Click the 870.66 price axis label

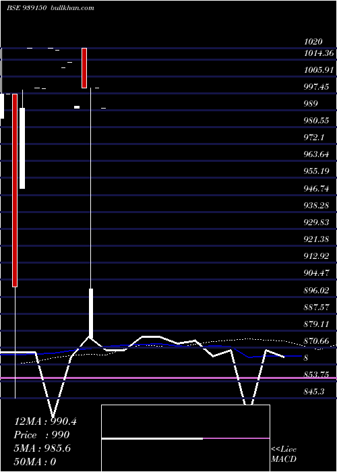(316, 341)
